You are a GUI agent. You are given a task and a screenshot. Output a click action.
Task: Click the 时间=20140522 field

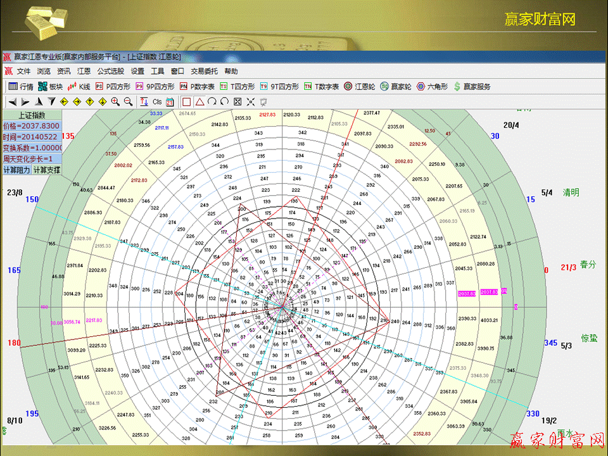(x=32, y=137)
